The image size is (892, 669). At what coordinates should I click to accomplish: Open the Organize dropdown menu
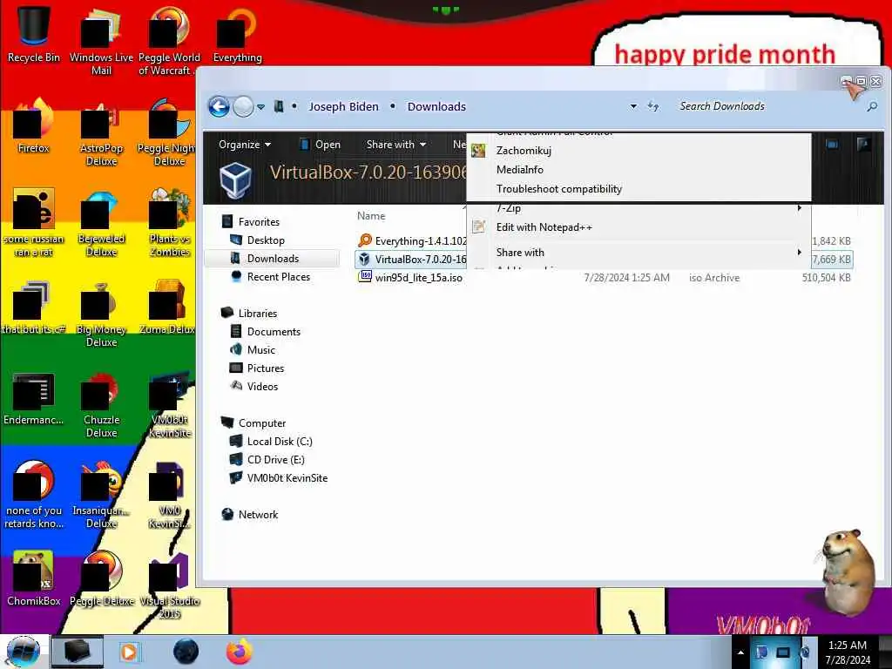point(245,145)
